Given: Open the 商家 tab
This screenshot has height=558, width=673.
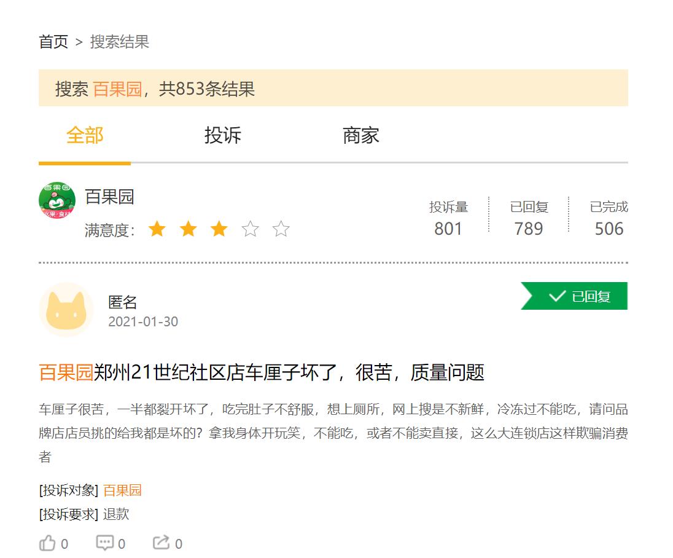Looking at the screenshot, I should (360, 136).
